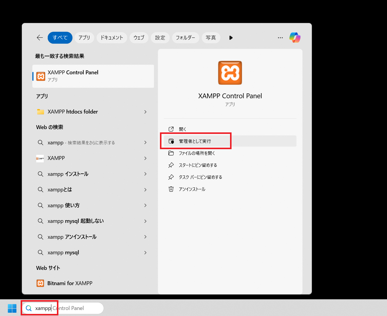Click 開く to launch XAMPP Control Panel
Image resolution: width=387 pixels, height=316 pixels.
coord(230,129)
